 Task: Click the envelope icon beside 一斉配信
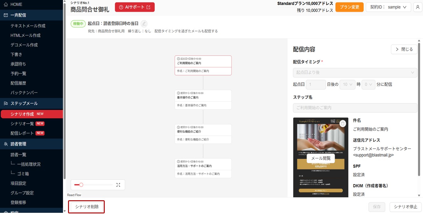tap(6, 15)
